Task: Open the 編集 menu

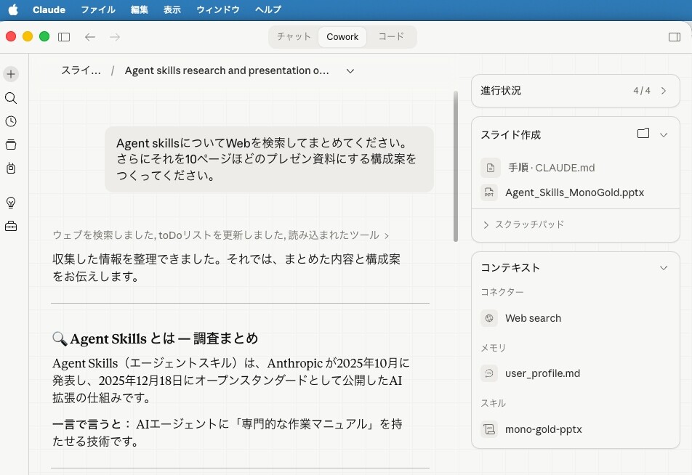Action: (x=140, y=9)
